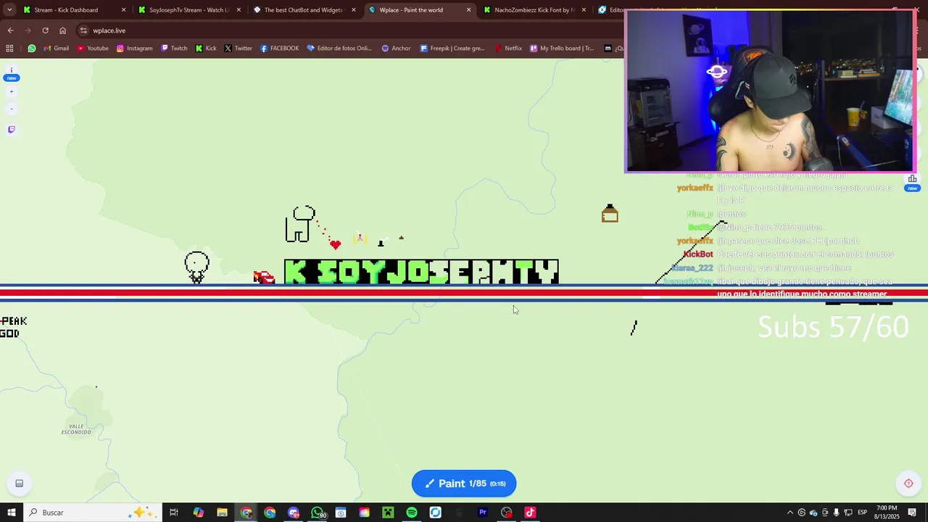Open the Gmail bookmark
928x522 pixels.
(56, 49)
